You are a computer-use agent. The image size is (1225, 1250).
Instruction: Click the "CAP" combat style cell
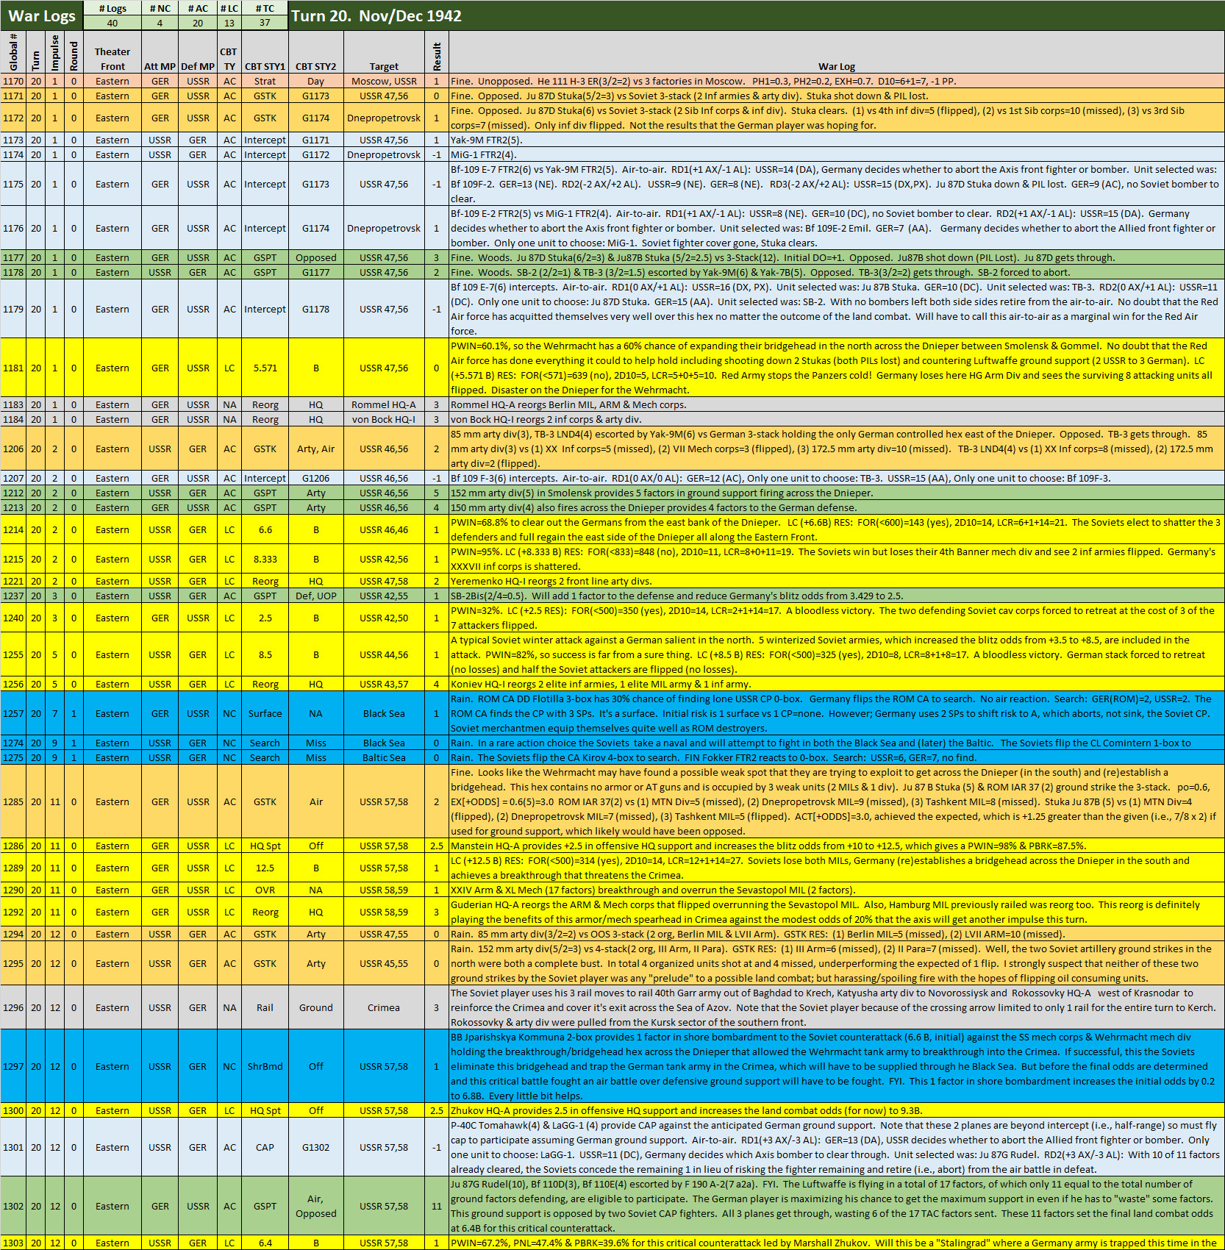(265, 1147)
